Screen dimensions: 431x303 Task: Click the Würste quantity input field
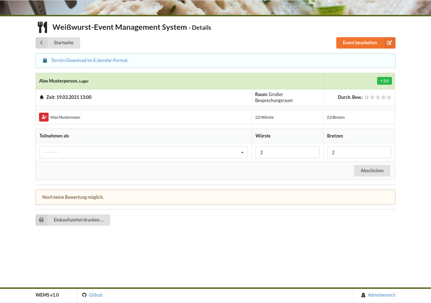click(x=287, y=152)
